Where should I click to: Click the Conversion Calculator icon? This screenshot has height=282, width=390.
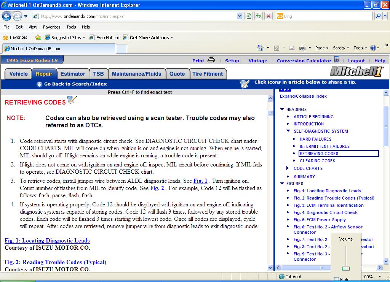[x=337, y=59]
